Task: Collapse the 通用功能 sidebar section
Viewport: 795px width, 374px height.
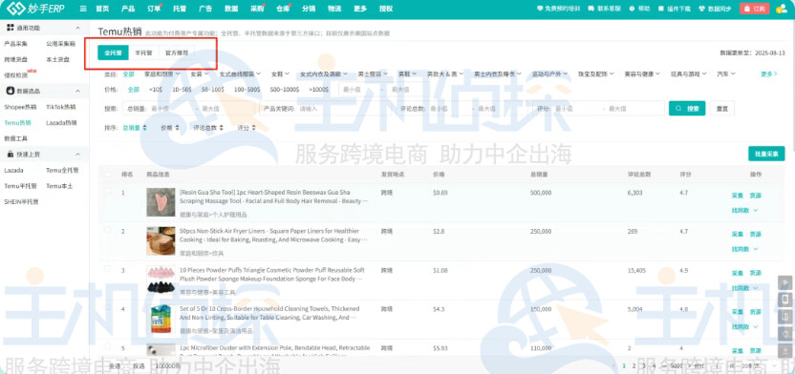Action: click(78, 28)
